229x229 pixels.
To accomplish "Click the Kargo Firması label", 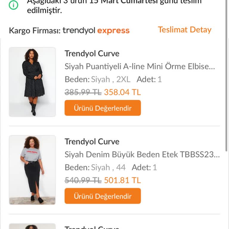I will pos(35,30).
